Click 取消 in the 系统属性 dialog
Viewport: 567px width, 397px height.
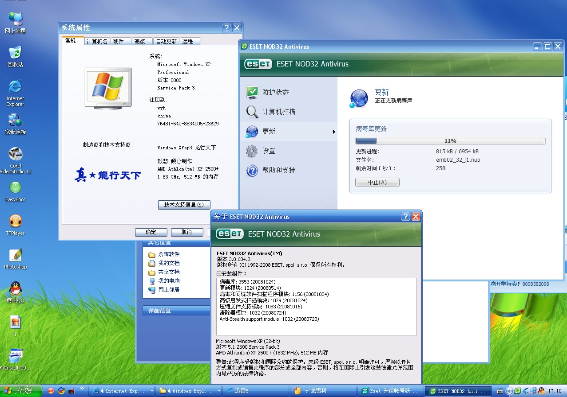click(187, 232)
